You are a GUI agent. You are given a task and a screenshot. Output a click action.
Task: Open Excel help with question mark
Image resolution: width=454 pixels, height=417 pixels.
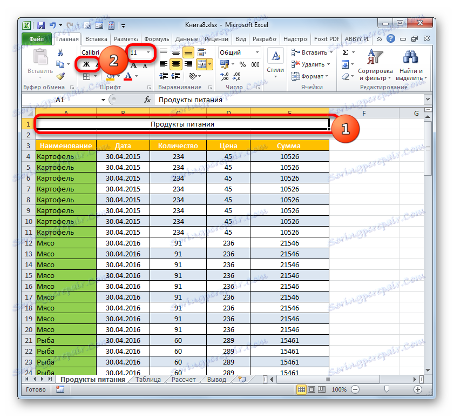(391, 38)
